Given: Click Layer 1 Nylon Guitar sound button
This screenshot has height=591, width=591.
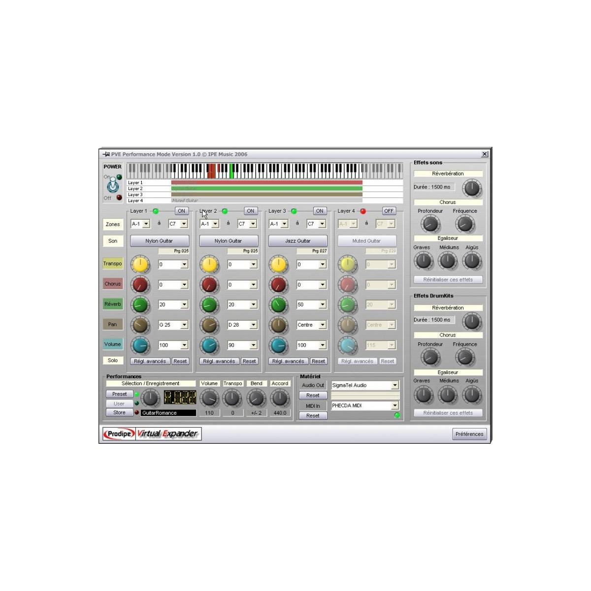Looking at the screenshot, I should tap(160, 241).
